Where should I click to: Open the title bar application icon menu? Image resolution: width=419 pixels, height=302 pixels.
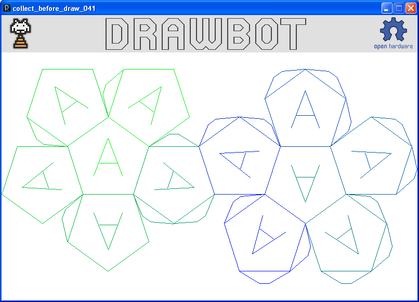[x=7, y=8]
